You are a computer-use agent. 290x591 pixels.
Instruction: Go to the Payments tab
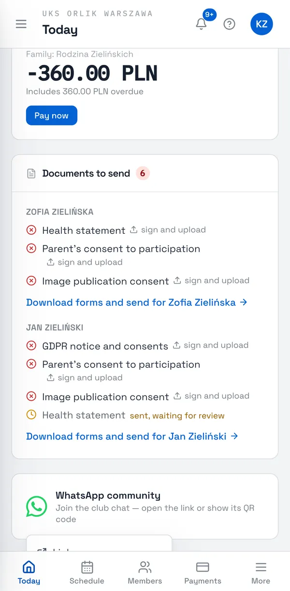(x=203, y=572)
